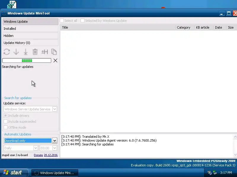Open the Update History (0) tab
Screen dimensions: 237x177
[31, 43]
